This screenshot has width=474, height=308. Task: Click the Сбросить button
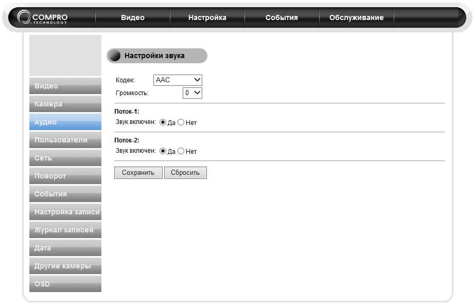click(x=185, y=173)
